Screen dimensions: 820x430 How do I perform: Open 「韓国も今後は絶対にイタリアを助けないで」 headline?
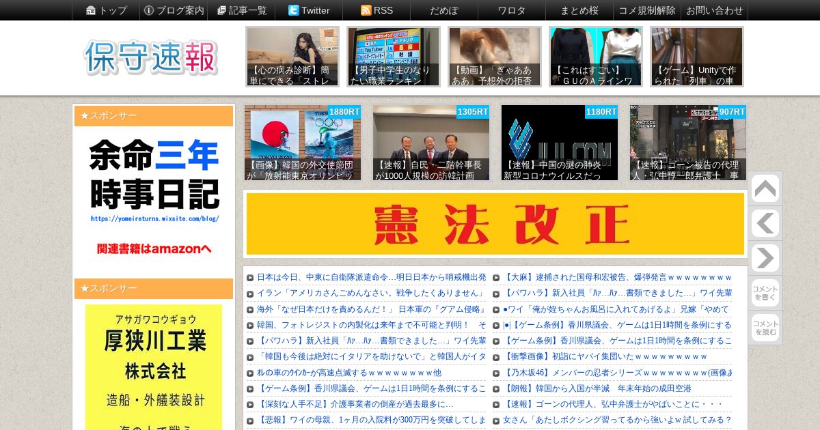pyautogui.click(x=371, y=356)
